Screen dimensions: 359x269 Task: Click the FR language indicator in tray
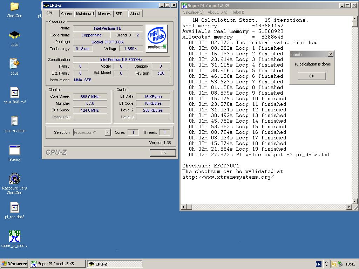(318, 264)
